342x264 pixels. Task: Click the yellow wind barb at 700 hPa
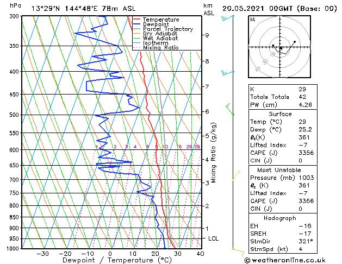point(236,175)
